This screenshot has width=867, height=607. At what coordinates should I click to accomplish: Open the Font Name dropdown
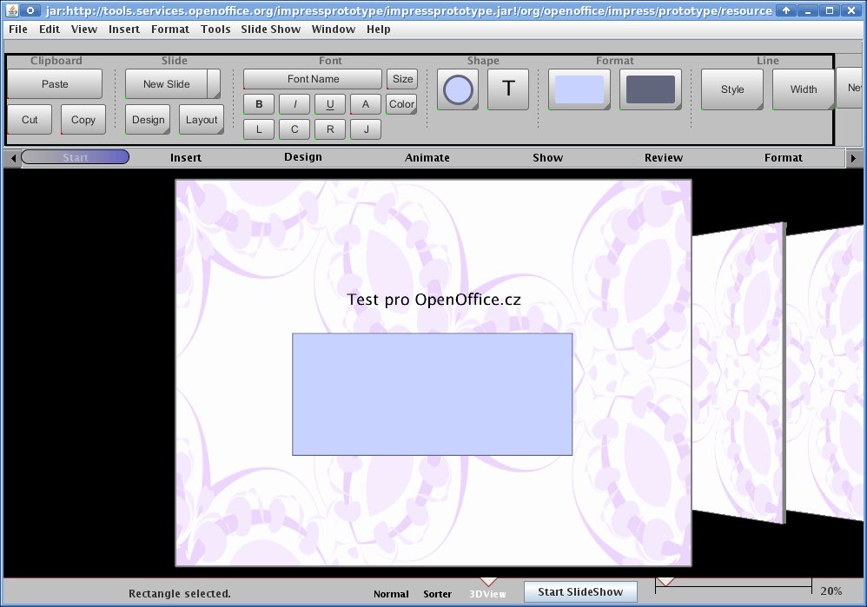pos(313,79)
